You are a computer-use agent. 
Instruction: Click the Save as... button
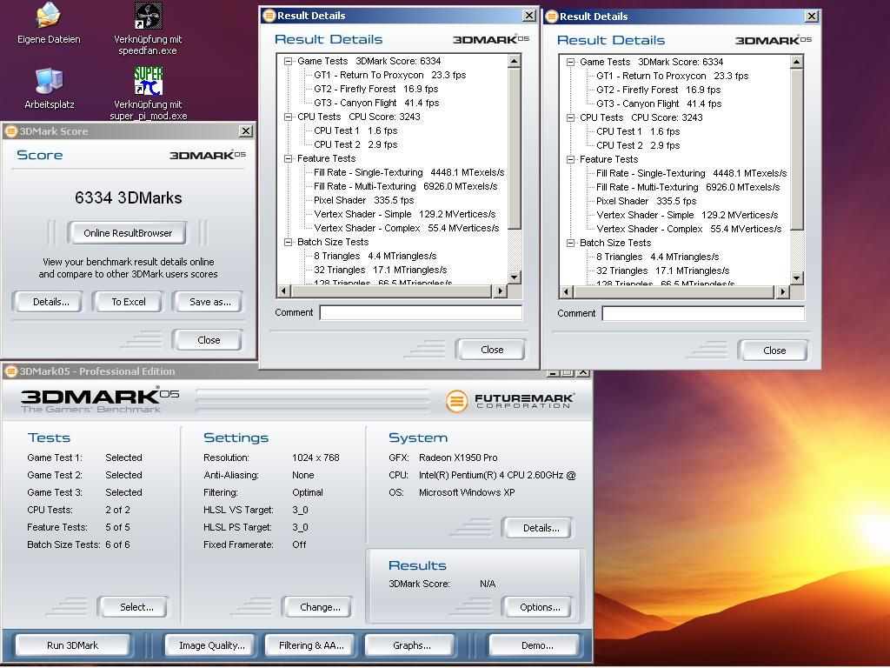point(209,302)
